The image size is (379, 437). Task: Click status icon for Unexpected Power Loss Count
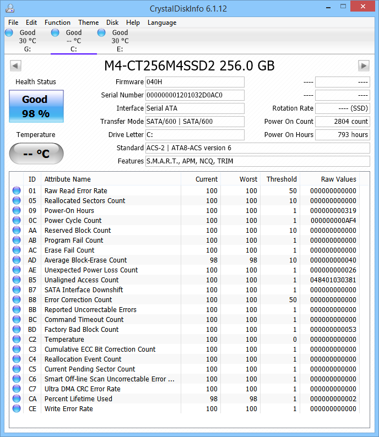click(17, 270)
